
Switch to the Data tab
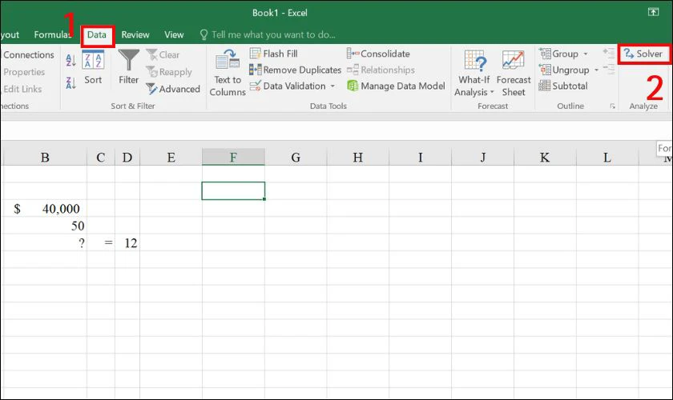tap(97, 34)
